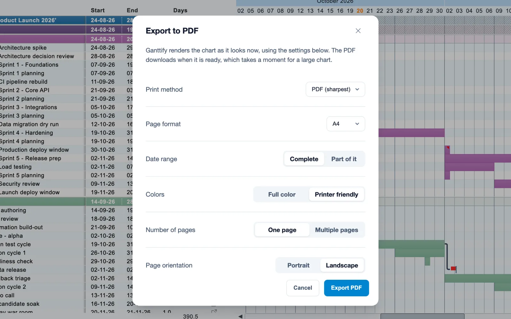Click the triage green Gantt bar
Viewport: 511px width, 319px height.
coord(478,278)
